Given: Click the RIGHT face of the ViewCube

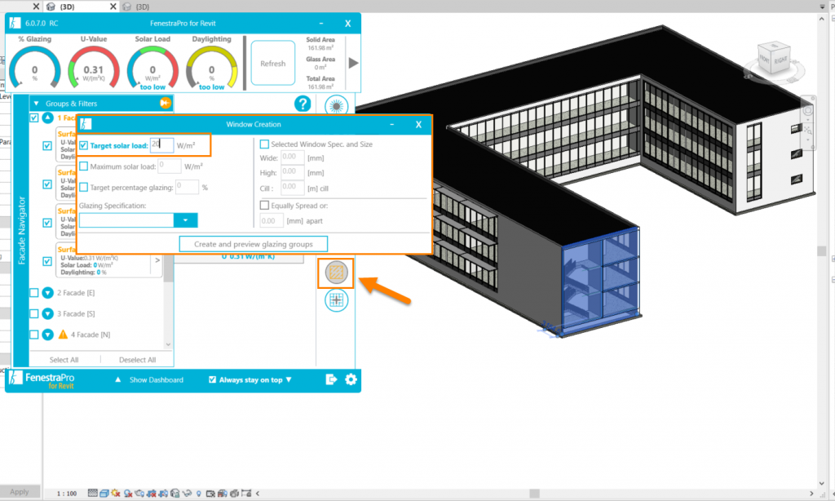Looking at the screenshot, I should [780, 60].
